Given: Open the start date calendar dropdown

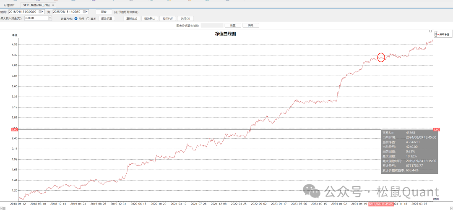Looking at the screenshot, I should tap(42, 12).
